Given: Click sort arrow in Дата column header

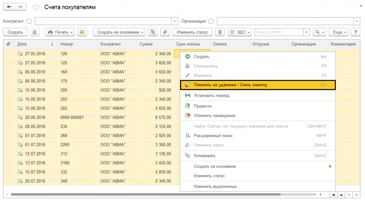Looking at the screenshot, I should coord(52,44).
